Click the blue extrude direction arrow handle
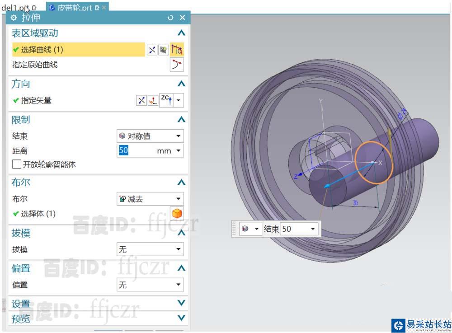This screenshot has width=452, height=333. tap(327, 186)
